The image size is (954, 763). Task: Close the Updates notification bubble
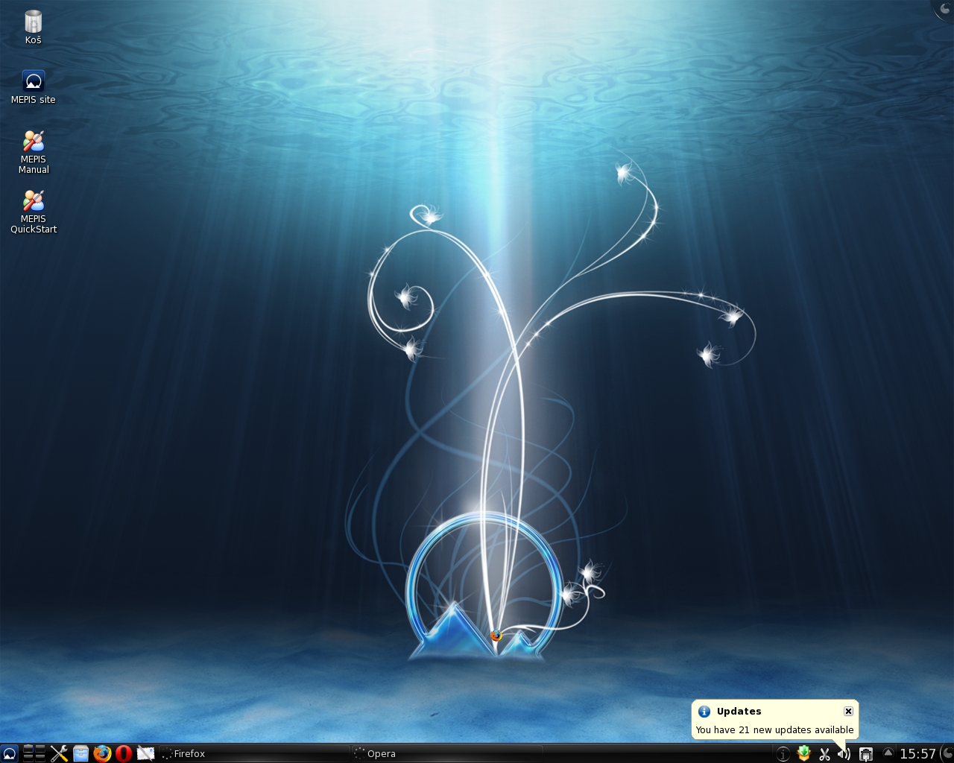[848, 711]
